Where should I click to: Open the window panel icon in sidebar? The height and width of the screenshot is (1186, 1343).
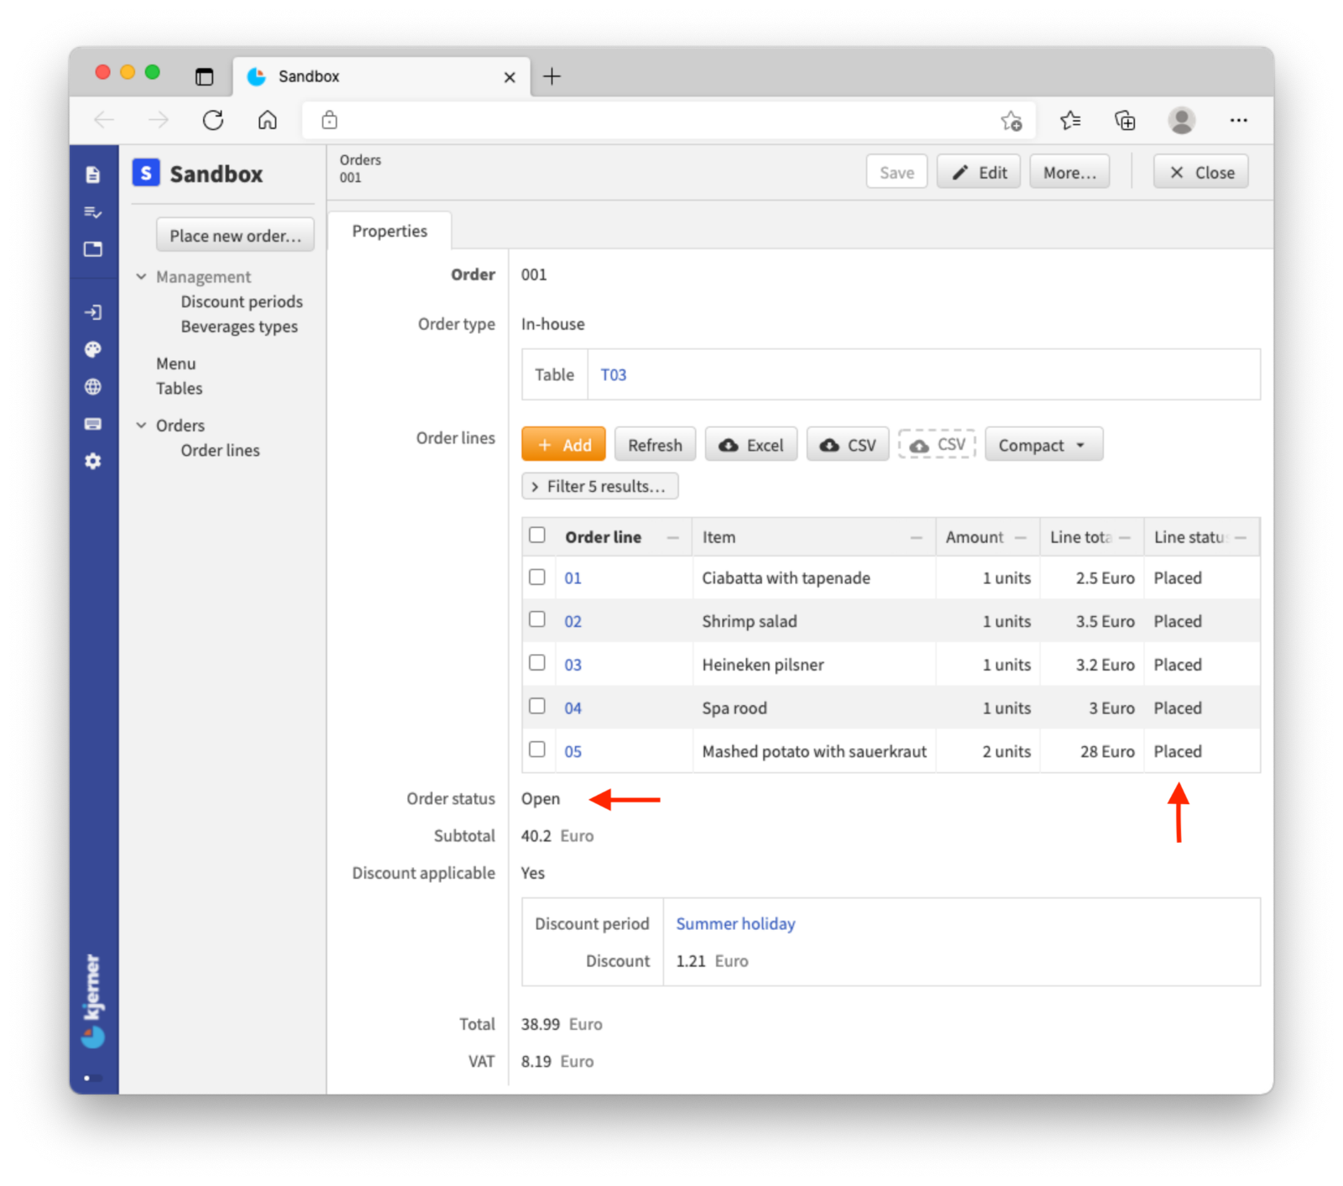93,249
